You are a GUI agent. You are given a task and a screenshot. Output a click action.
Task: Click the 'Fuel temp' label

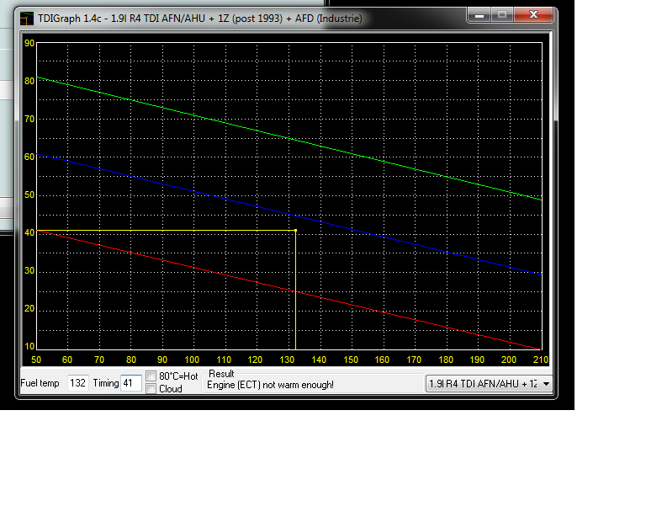(x=40, y=384)
